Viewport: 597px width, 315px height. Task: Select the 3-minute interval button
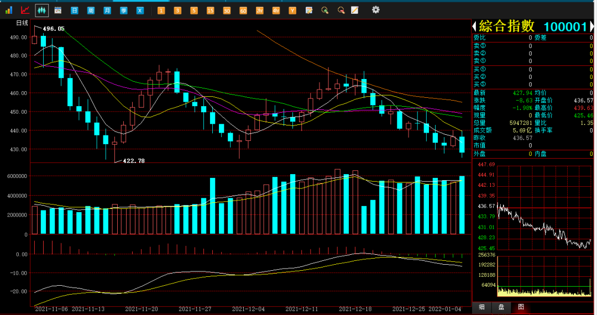177,11
